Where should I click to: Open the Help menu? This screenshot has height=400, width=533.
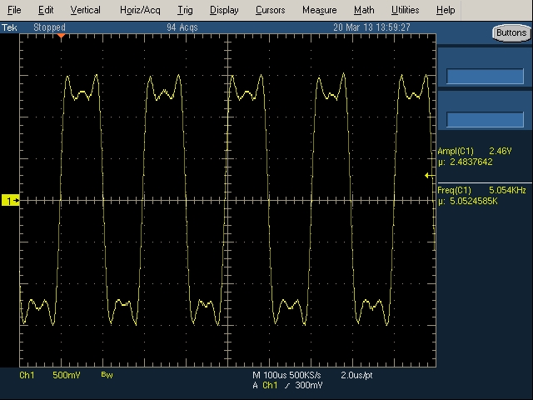coord(446,10)
